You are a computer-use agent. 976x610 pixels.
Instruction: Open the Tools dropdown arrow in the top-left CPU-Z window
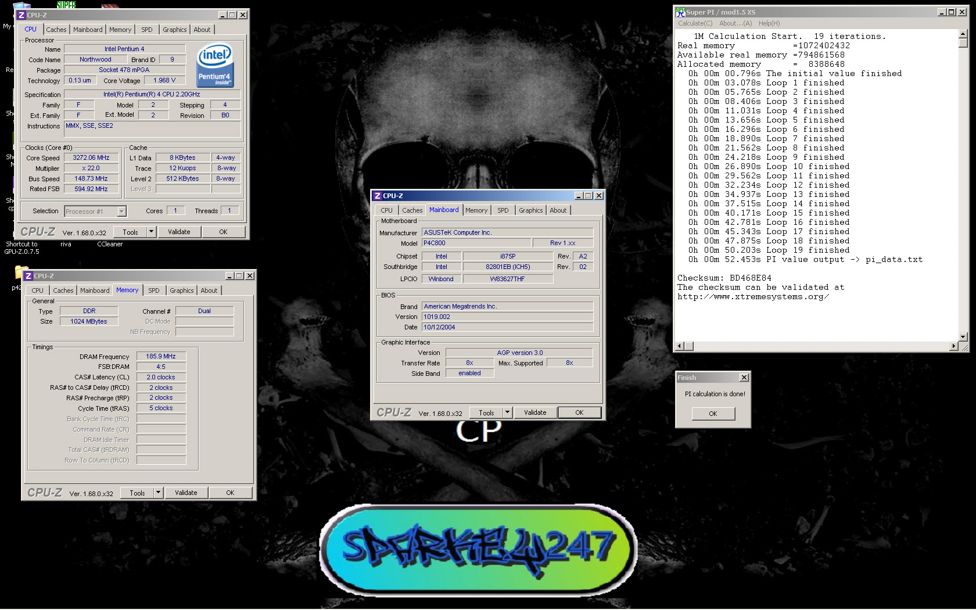pos(151,232)
